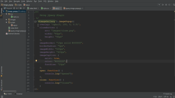Click the Run play icon
The width and height of the screenshot is (175, 98).
(x=163, y=5)
